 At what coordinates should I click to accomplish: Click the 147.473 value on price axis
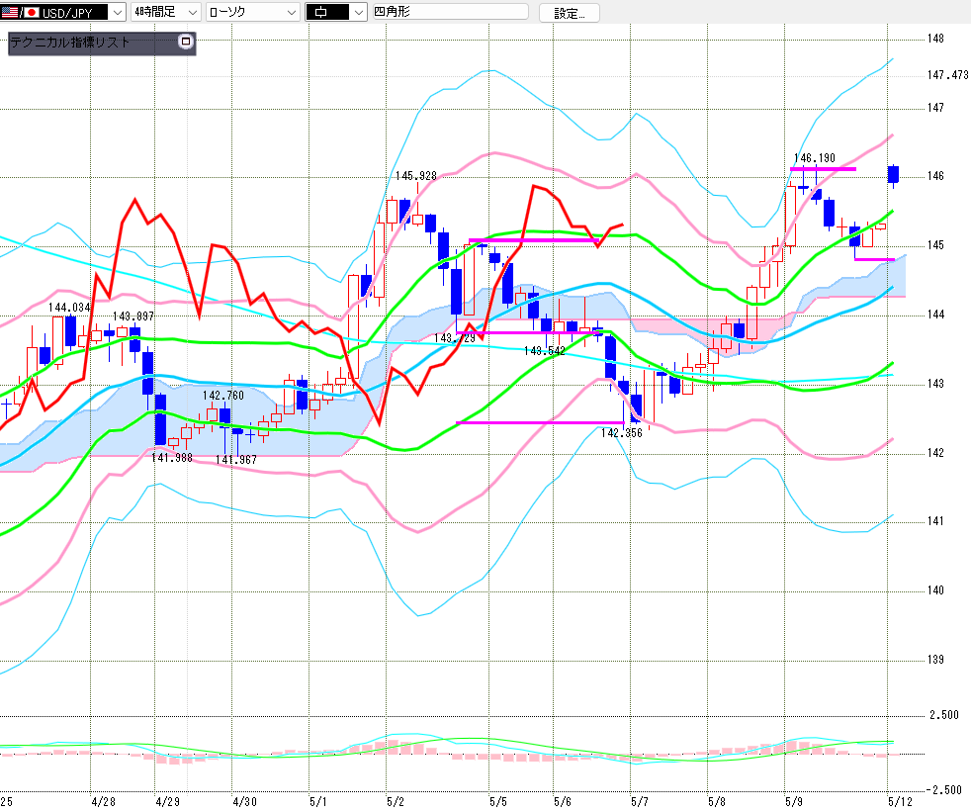(947, 75)
